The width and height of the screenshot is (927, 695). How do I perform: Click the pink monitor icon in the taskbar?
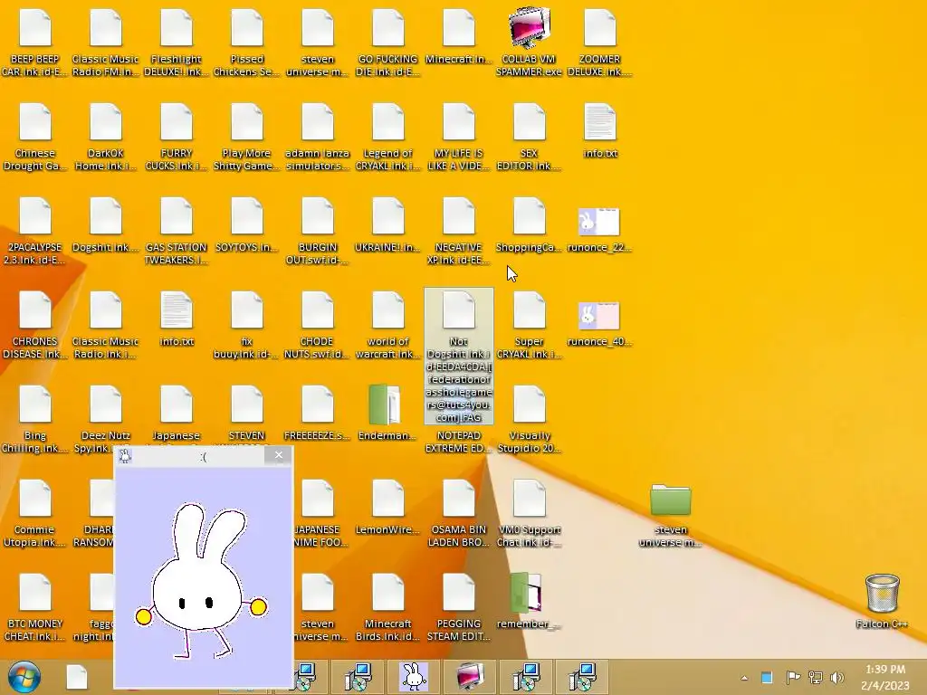point(470,677)
